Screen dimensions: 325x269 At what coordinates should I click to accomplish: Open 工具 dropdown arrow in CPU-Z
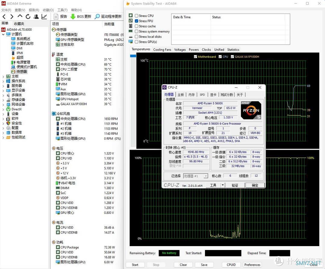pyautogui.click(x=223, y=185)
